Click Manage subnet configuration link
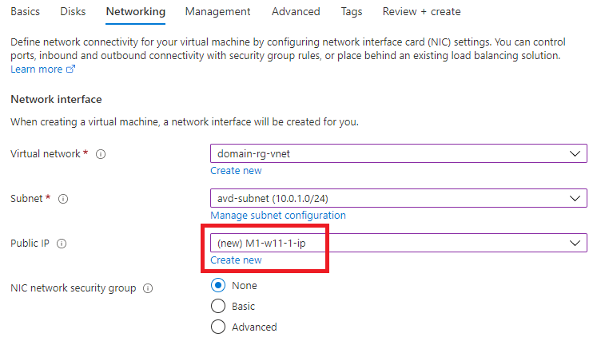 pyautogui.click(x=278, y=216)
